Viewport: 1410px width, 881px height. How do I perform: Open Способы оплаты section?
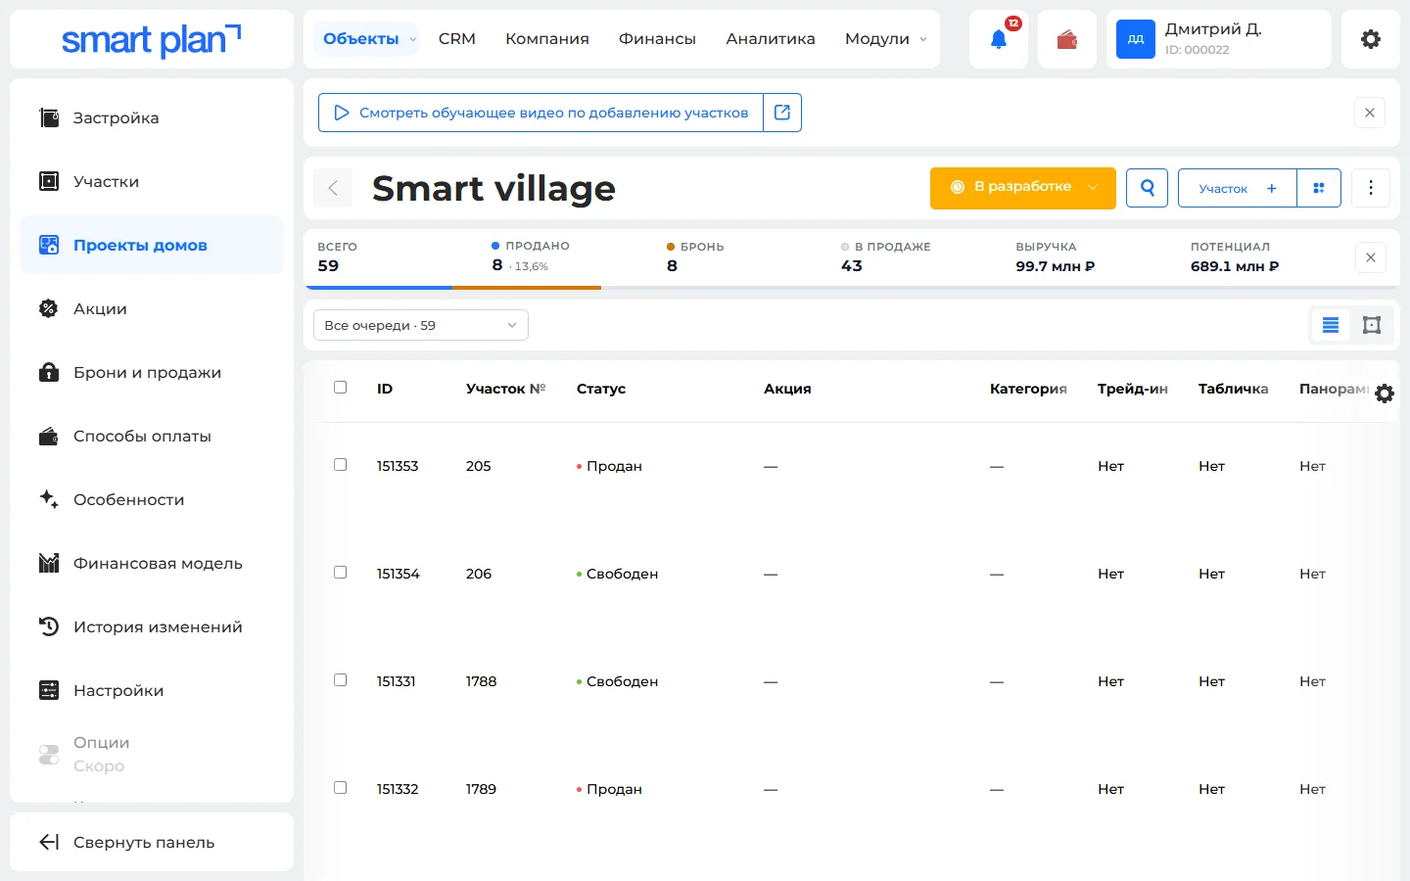152,436
